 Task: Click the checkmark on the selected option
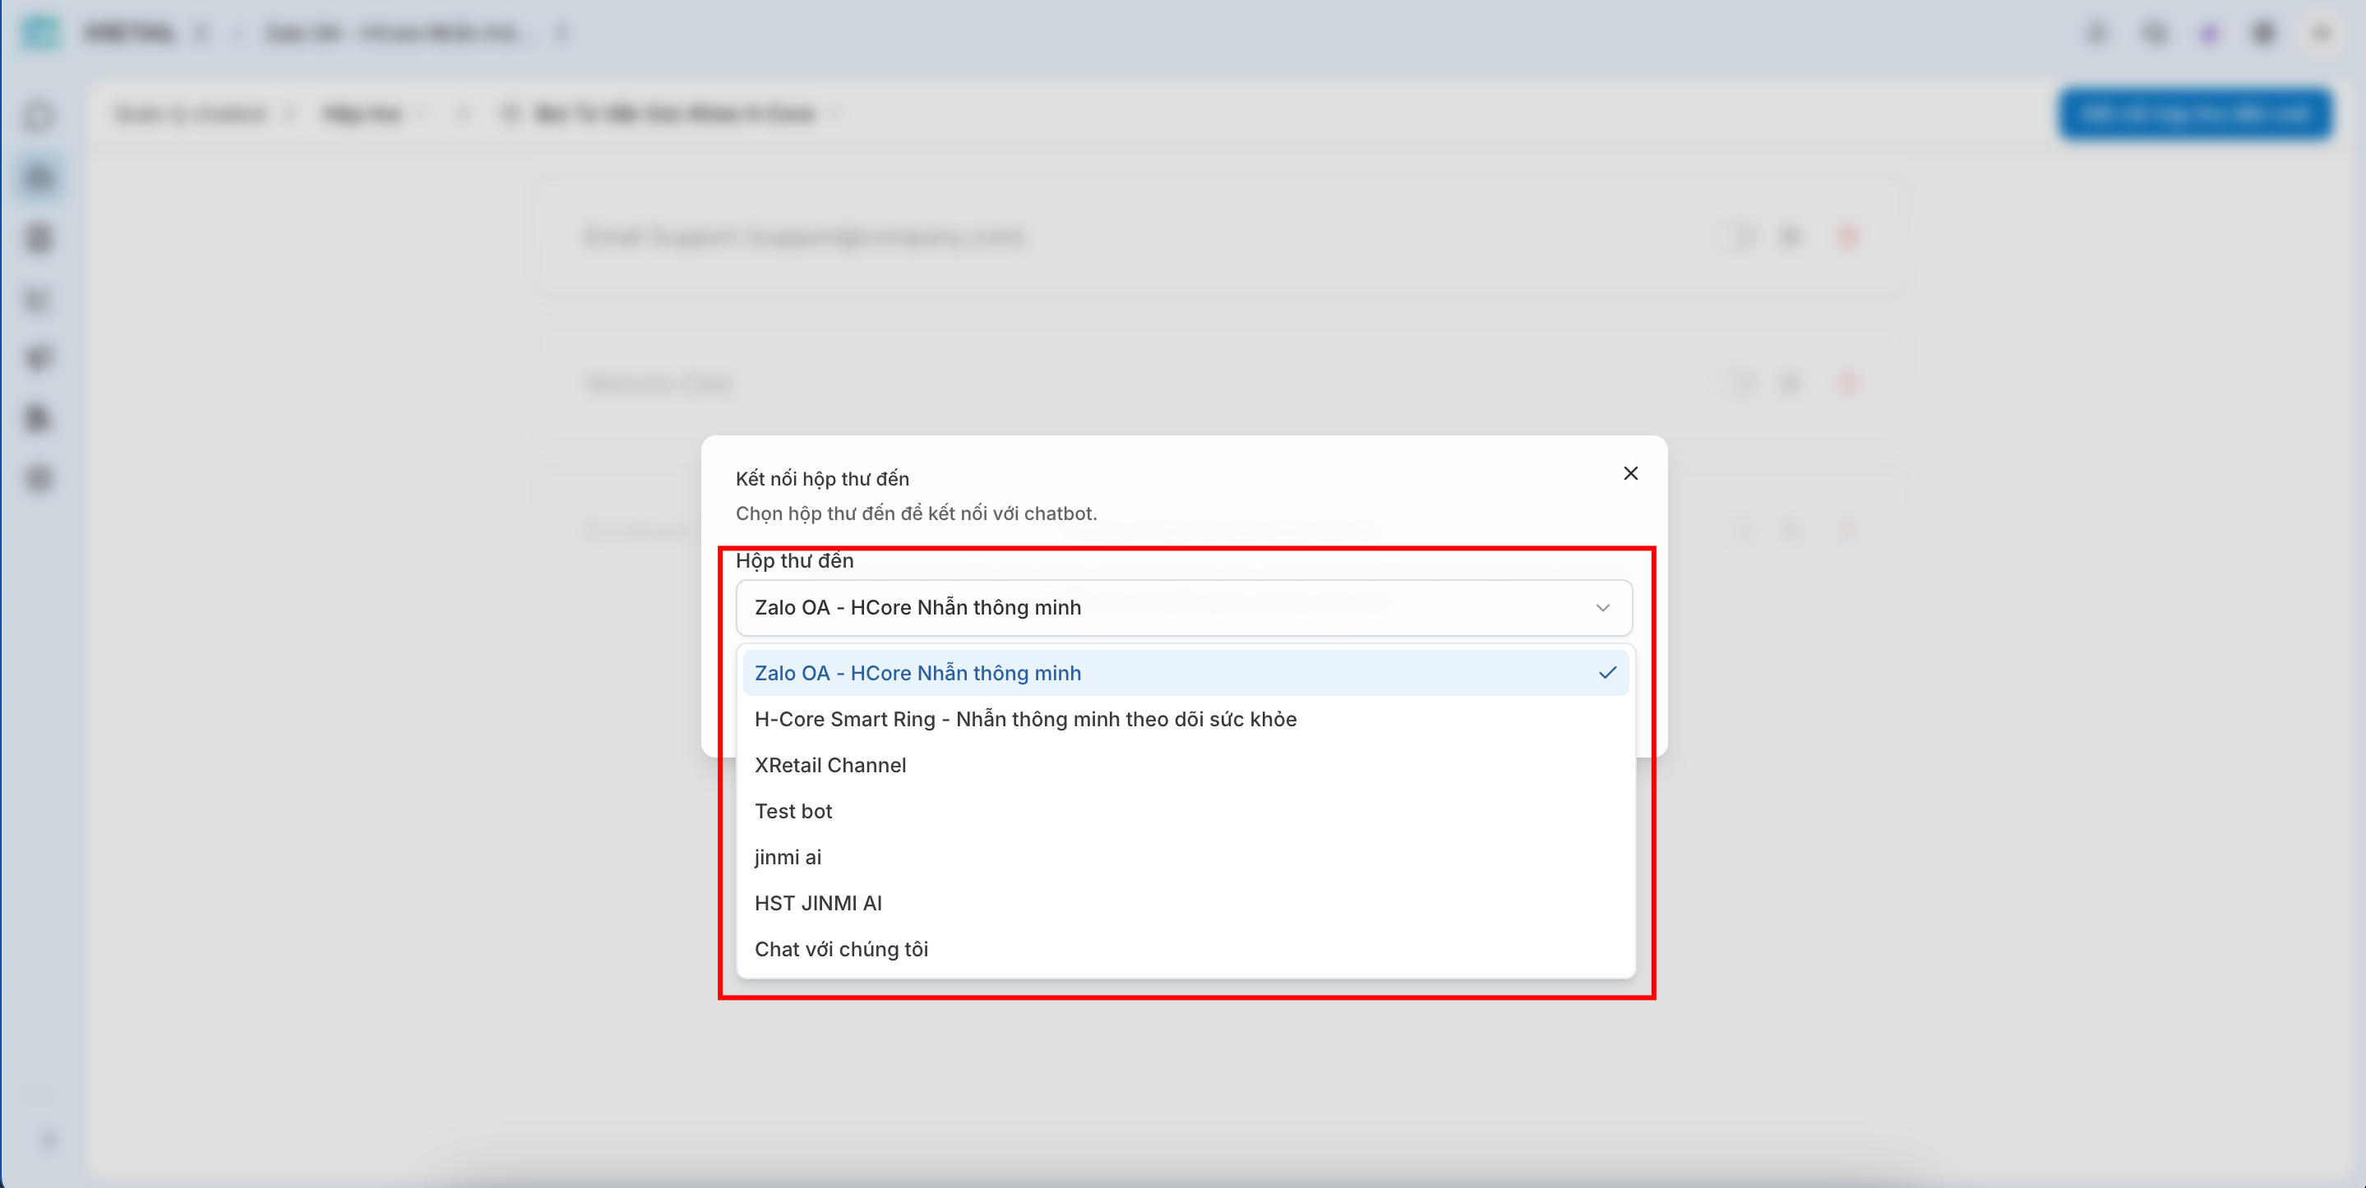tap(1606, 673)
